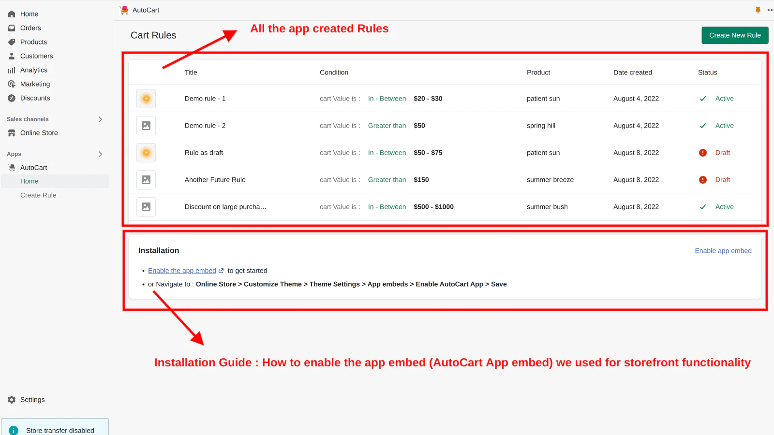Screen dimensions: 774x435
Task: Open the Rule as draft title
Action: point(204,153)
